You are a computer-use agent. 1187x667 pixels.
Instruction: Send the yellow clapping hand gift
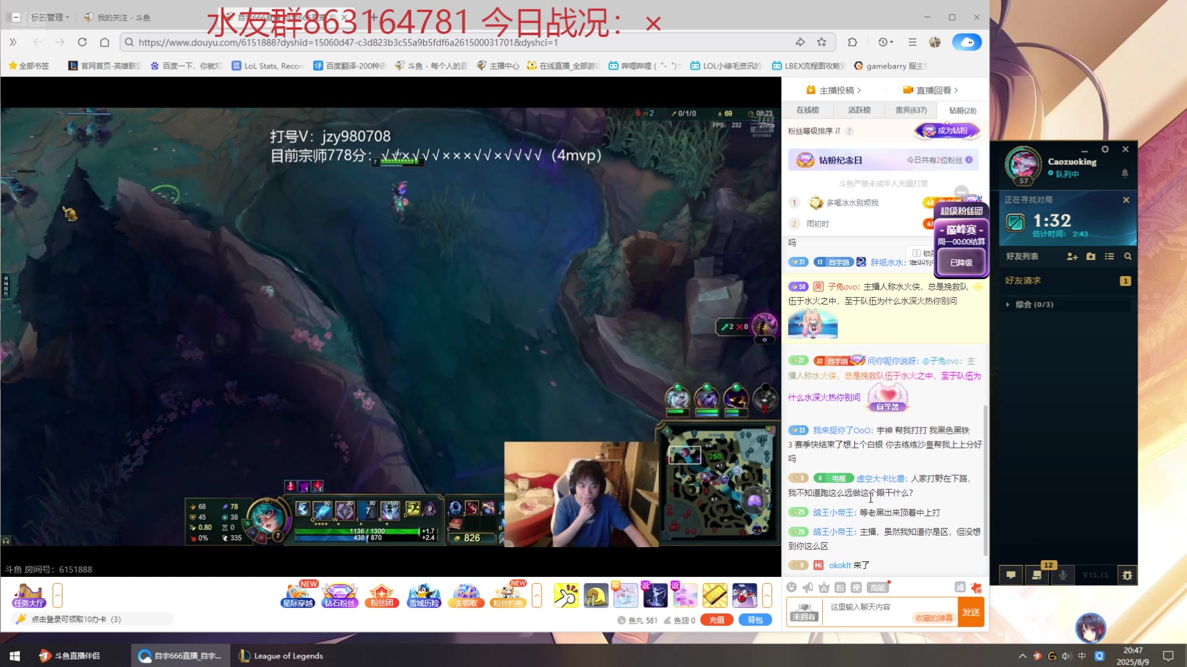click(x=566, y=595)
